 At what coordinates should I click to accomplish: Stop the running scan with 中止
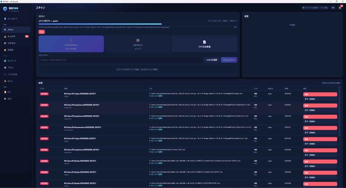point(42,32)
